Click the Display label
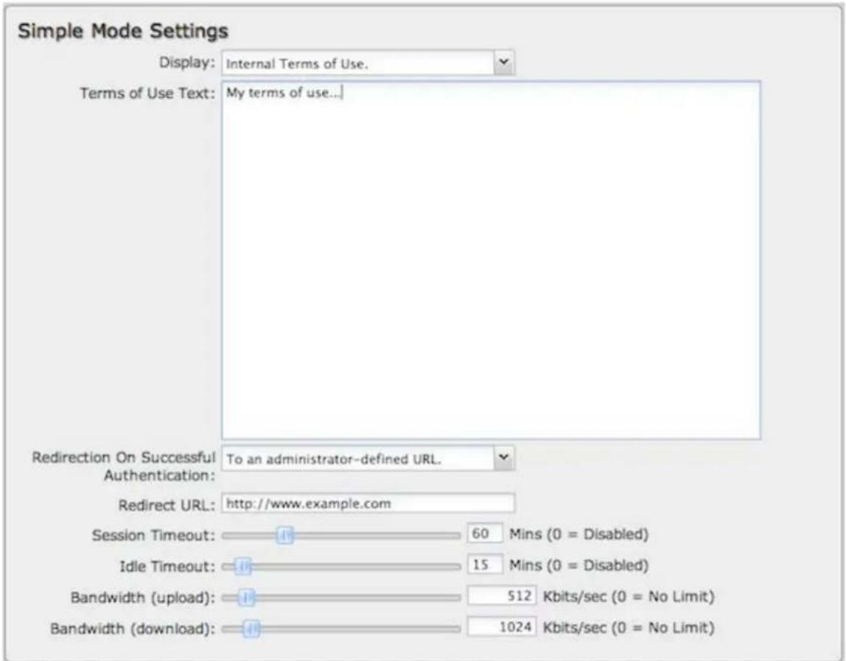The width and height of the screenshot is (846, 661). [x=186, y=63]
